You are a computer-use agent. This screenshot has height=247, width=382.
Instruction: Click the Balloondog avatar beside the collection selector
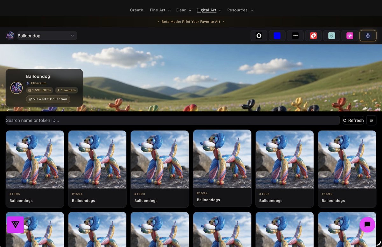click(x=10, y=36)
